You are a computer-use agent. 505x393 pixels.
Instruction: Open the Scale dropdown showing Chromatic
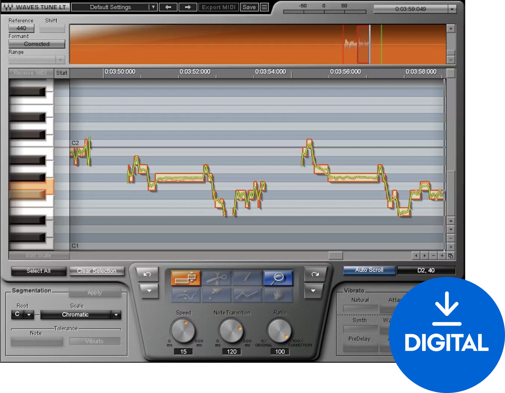tap(116, 315)
